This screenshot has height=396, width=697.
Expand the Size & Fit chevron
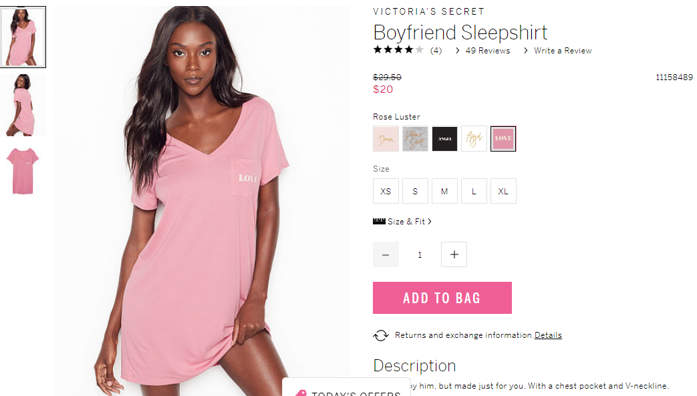[x=430, y=221]
